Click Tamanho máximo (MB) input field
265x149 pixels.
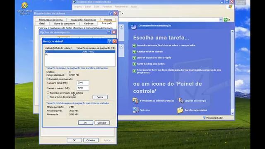(x=83, y=88)
